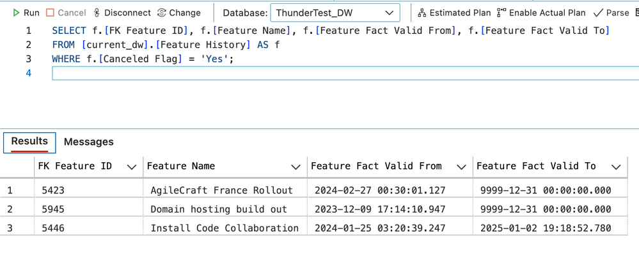Enable Actual Plan toggle
Viewport: 639px width, 270px height.
click(x=541, y=13)
